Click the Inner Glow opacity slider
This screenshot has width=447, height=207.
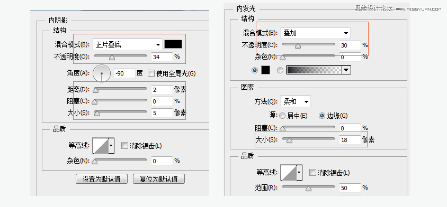tap(308, 45)
